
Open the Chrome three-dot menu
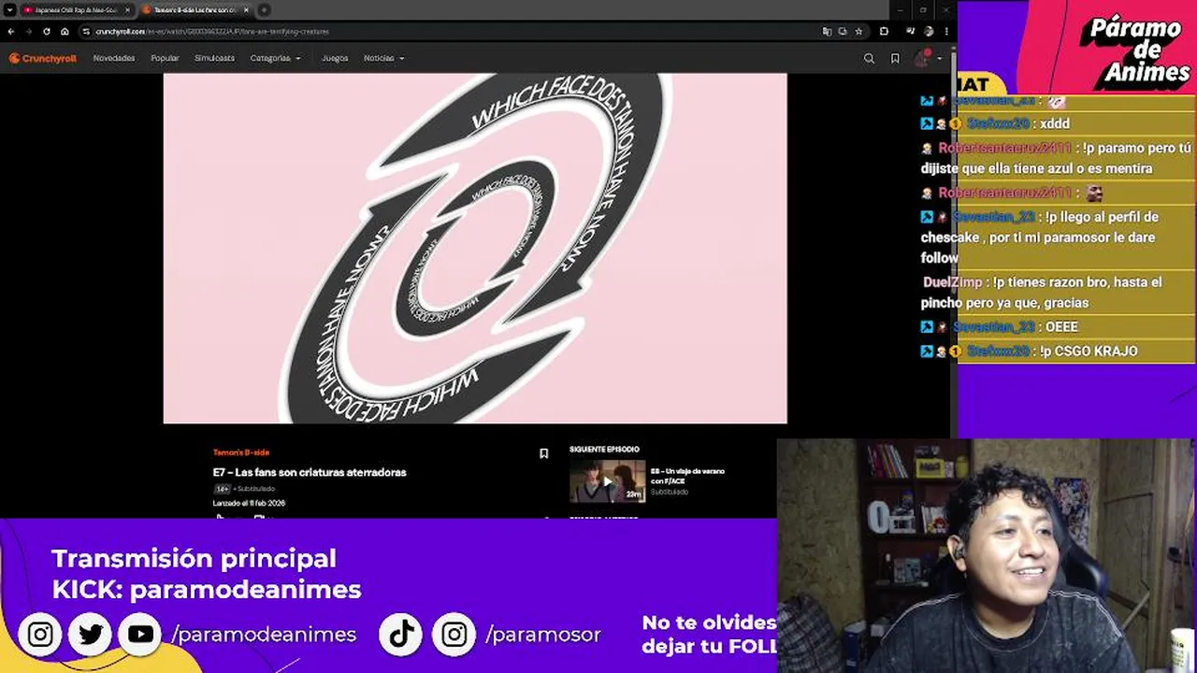(x=945, y=31)
